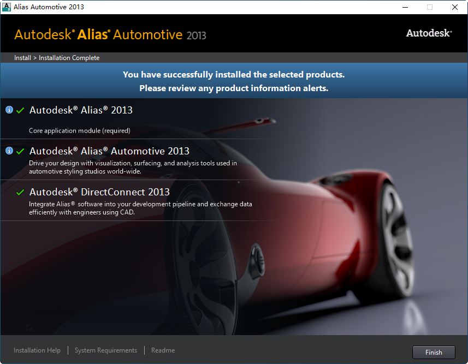Click the Autodesk Alias 2013 product title
This screenshot has width=468, height=364.
click(x=81, y=110)
